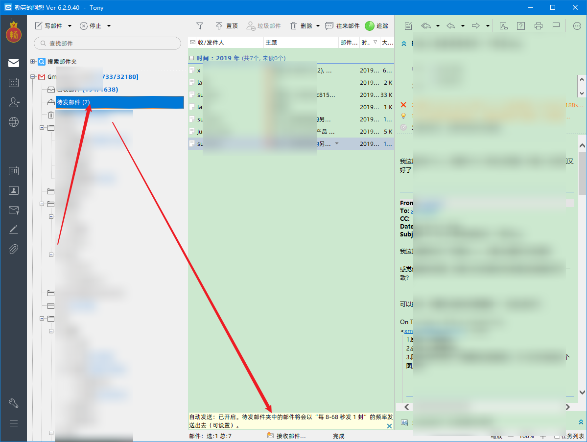Open the reply-all dropdown arrow
This screenshot has width=587, height=442.
[438, 26]
